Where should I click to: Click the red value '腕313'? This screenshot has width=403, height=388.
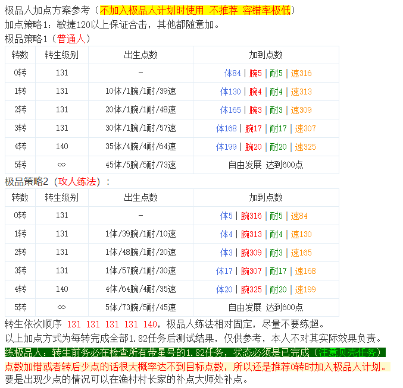[251, 234]
